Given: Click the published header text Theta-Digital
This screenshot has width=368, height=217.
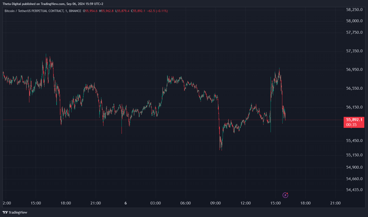Looking at the screenshot, I should [11, 4].
